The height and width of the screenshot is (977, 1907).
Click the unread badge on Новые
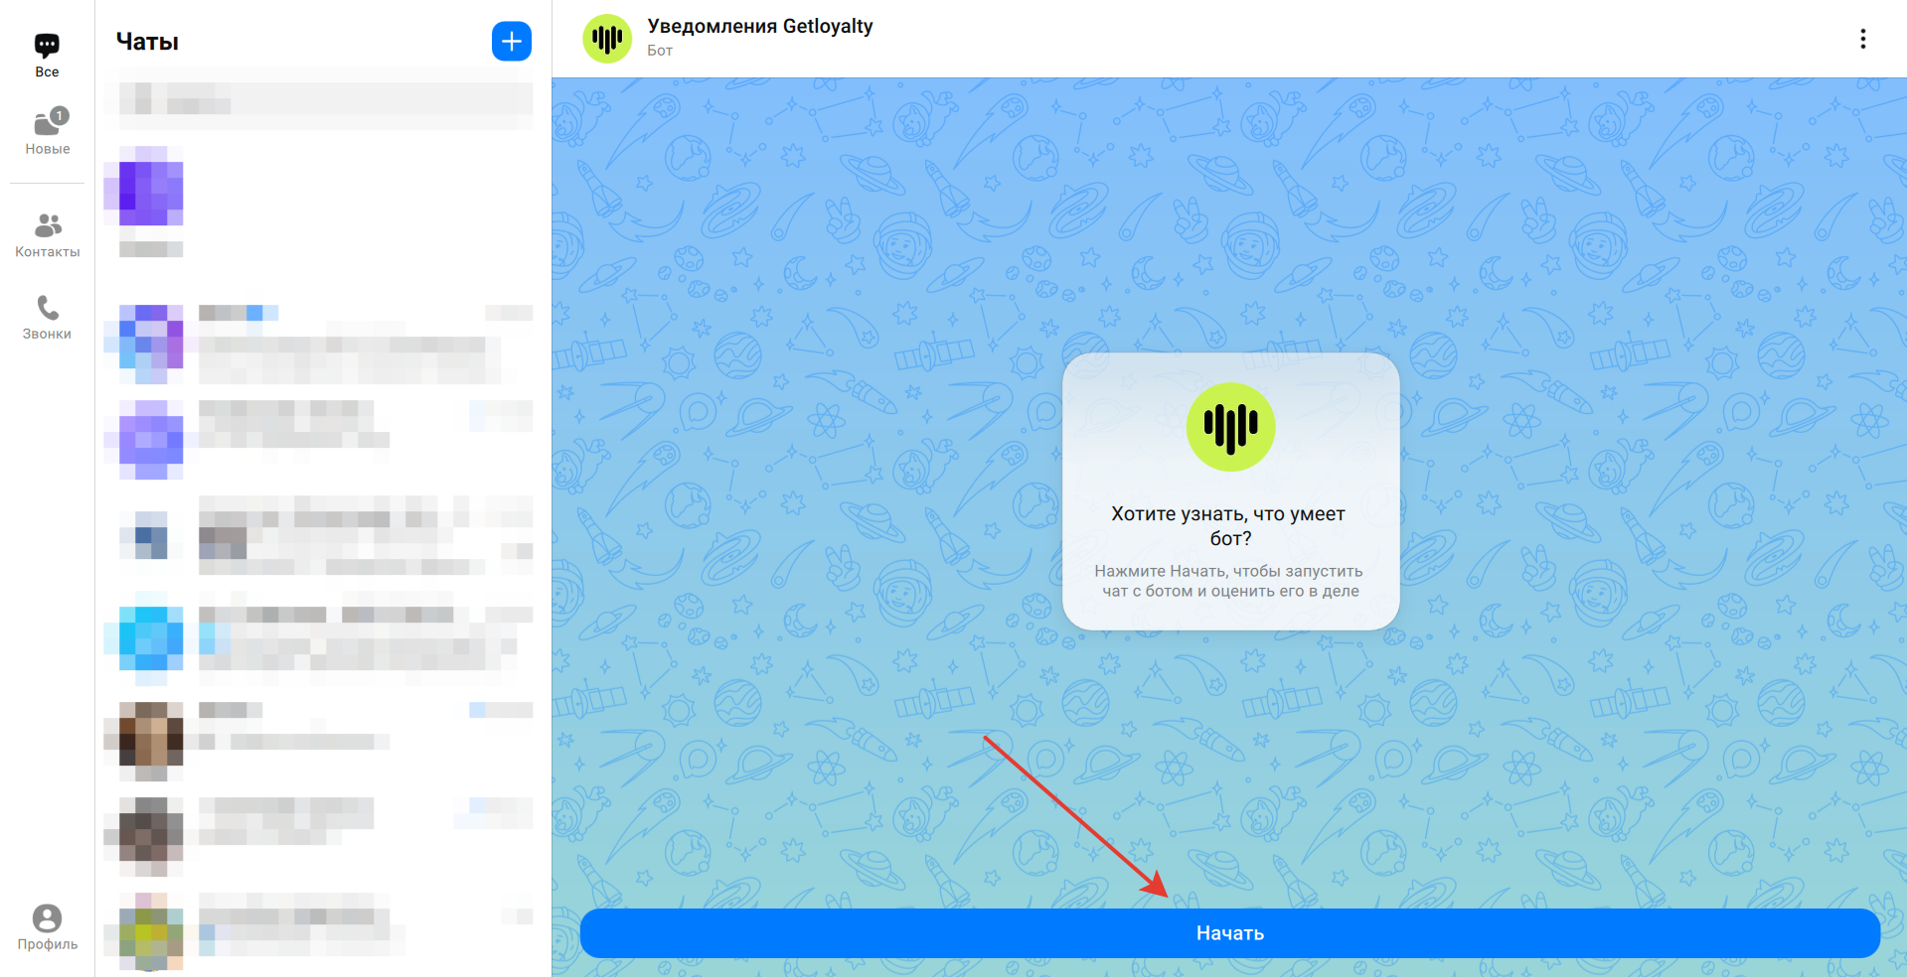60,116
